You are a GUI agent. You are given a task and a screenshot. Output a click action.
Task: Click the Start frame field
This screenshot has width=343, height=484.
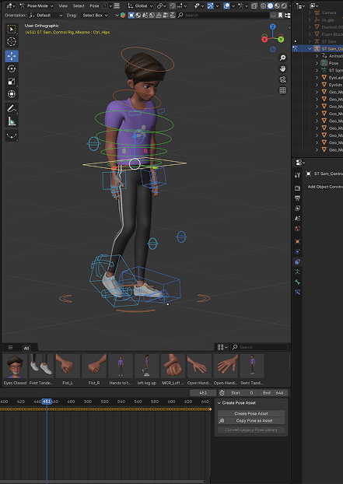point(242,393)
